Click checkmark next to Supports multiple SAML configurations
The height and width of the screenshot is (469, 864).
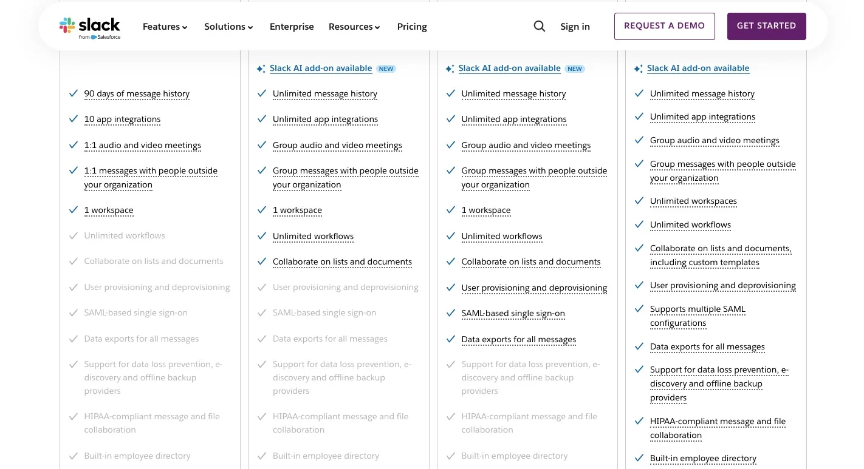coord(639,309)
